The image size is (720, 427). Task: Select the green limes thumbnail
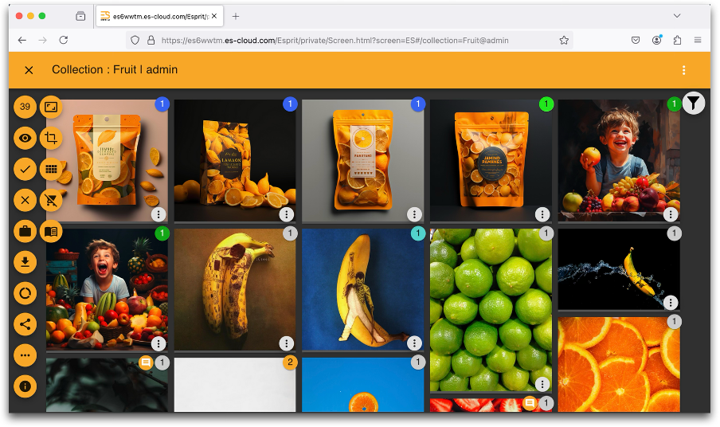491,311
